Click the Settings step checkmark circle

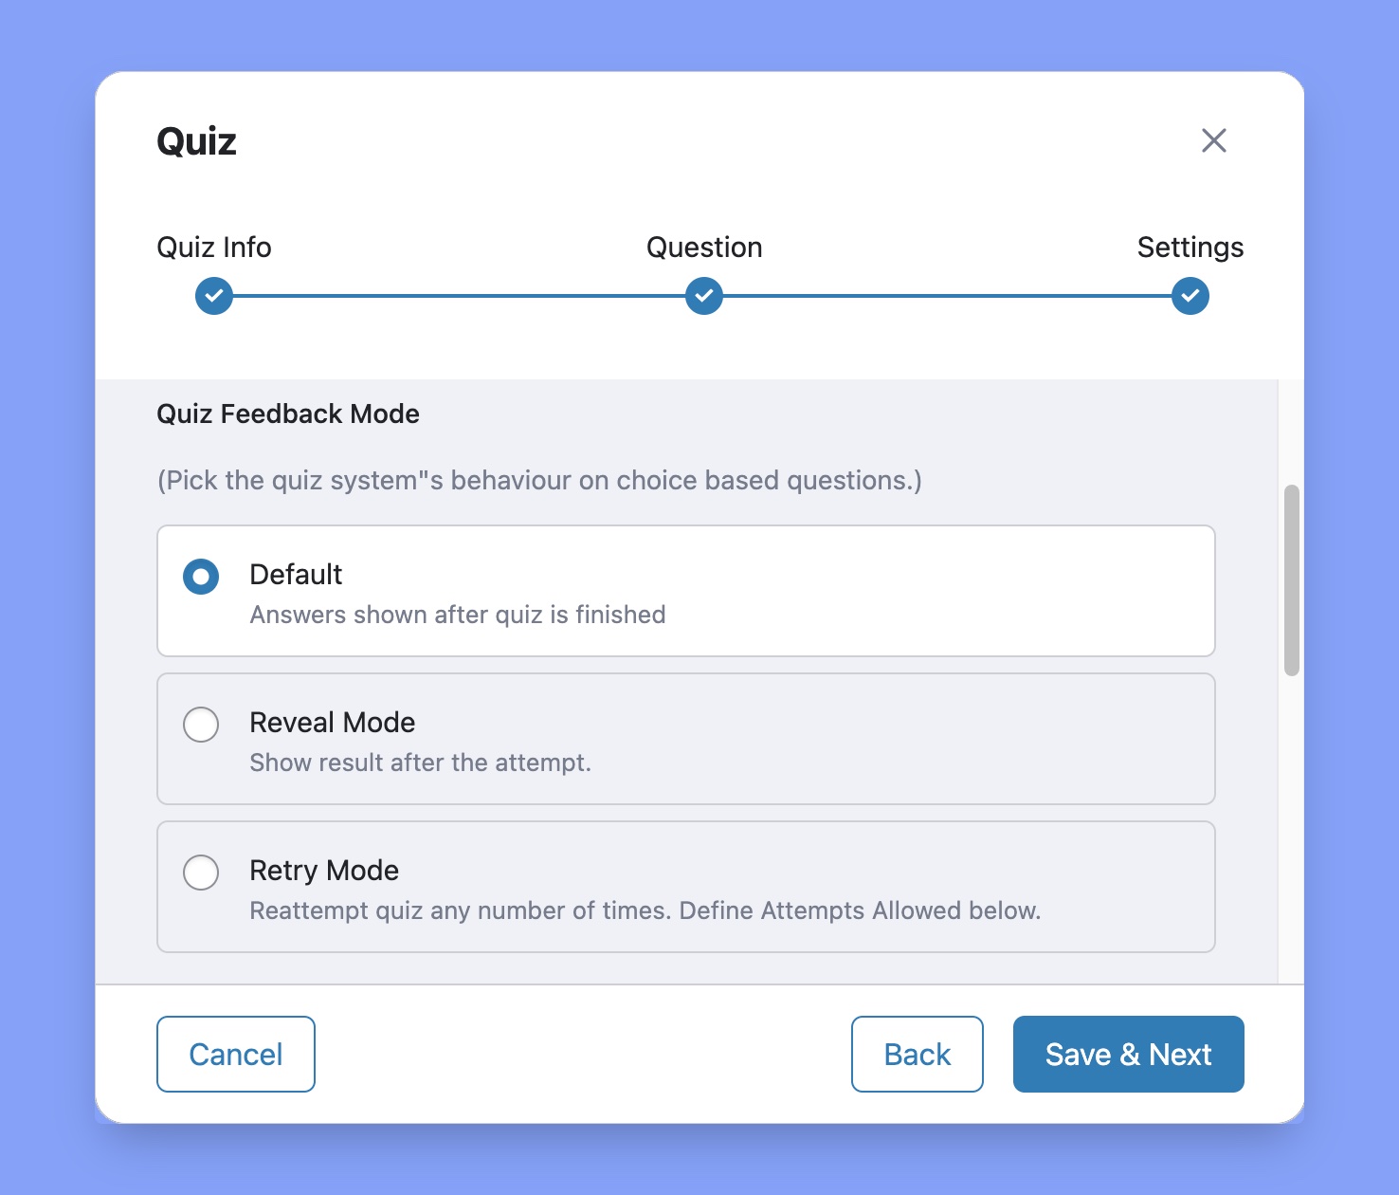[x=1190, y=296]
